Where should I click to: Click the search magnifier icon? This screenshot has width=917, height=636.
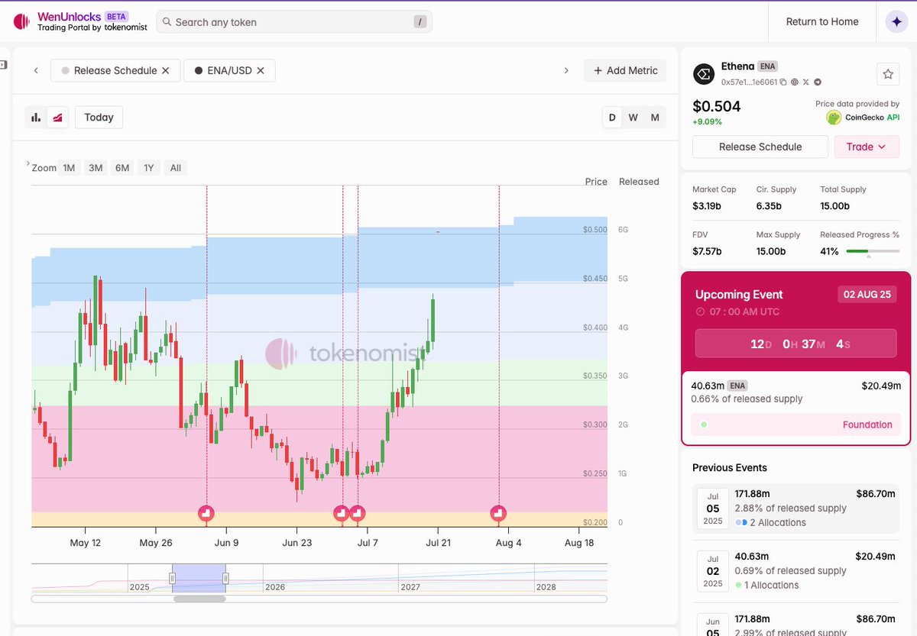167,22
